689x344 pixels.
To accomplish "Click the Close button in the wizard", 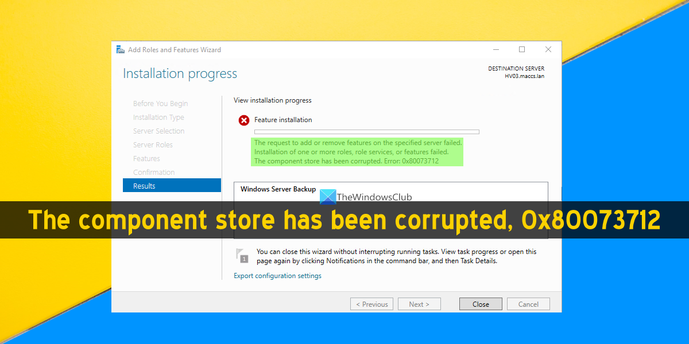I will (x=481, y=304).
